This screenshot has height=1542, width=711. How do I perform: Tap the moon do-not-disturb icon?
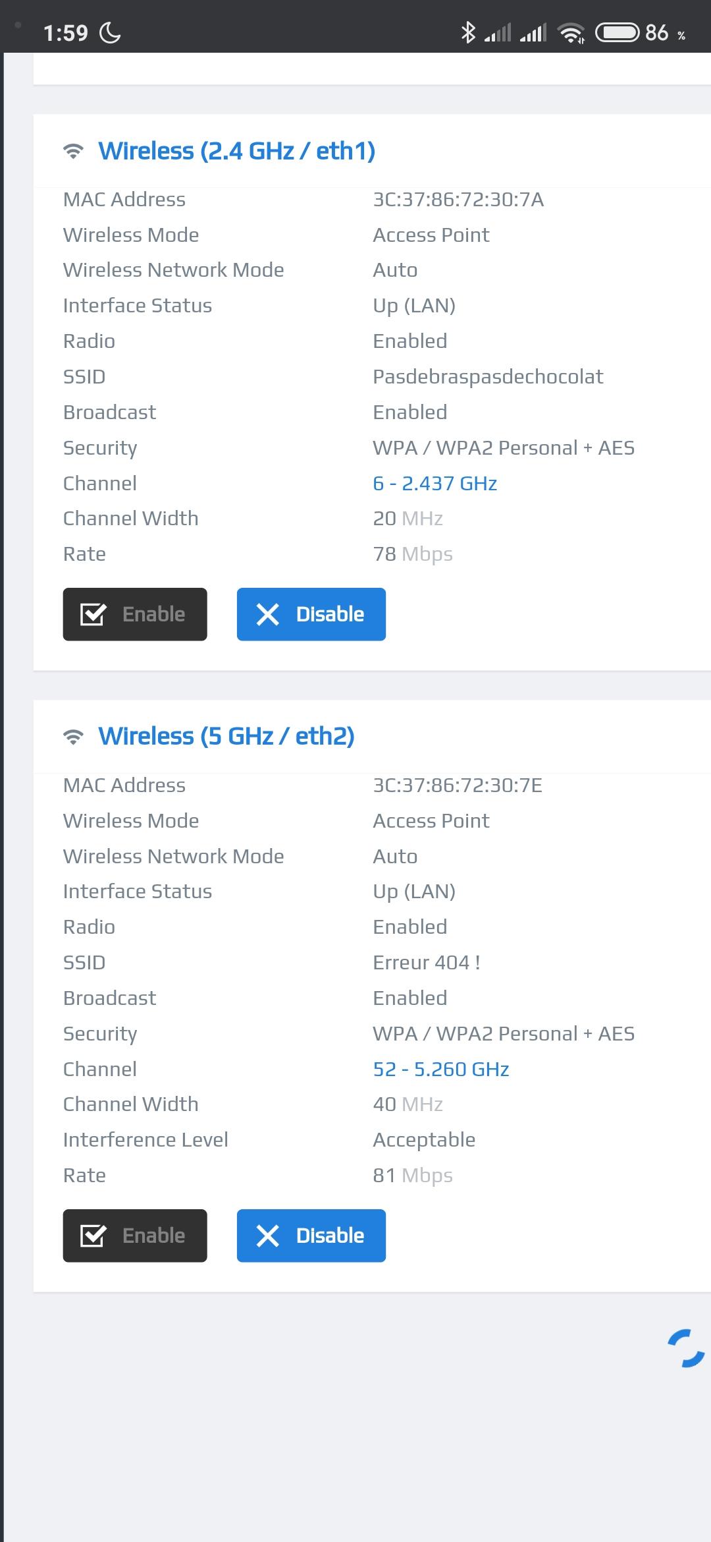click(x=110, y=32)
